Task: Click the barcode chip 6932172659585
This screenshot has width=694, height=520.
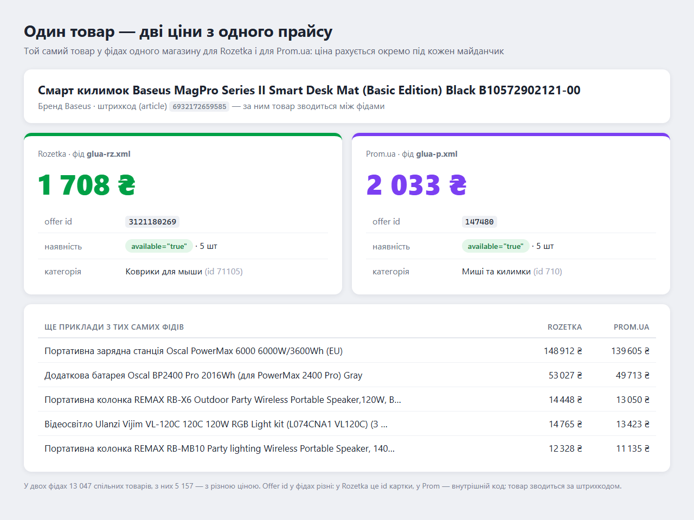Action: click(200, 106)
